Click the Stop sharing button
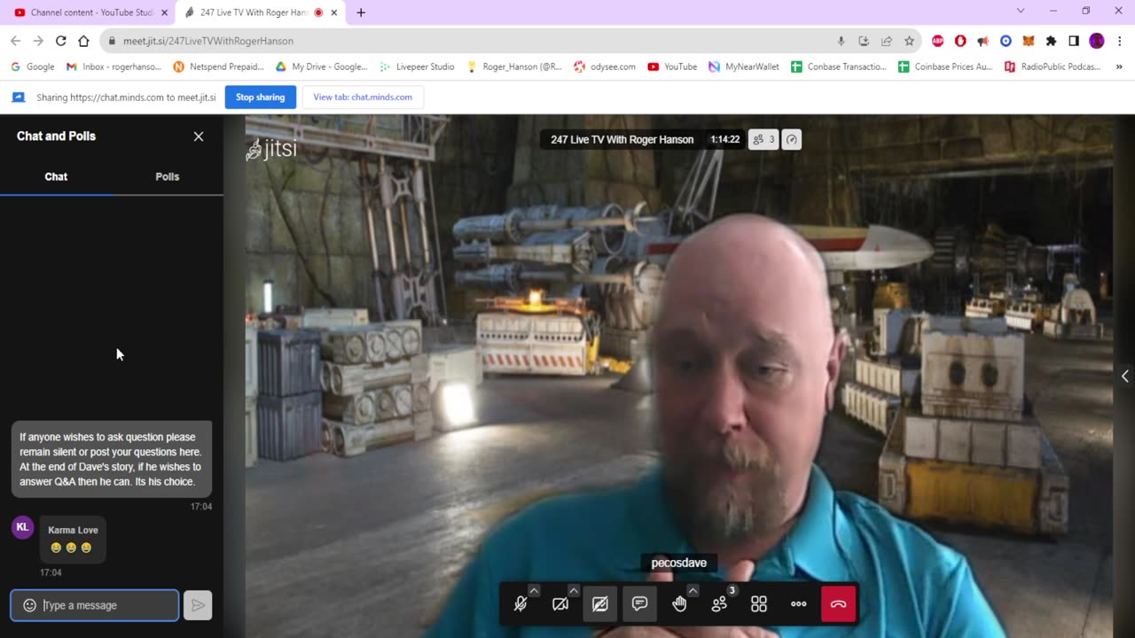This screenshot has height=638, width=1135. tap(261, 97)
